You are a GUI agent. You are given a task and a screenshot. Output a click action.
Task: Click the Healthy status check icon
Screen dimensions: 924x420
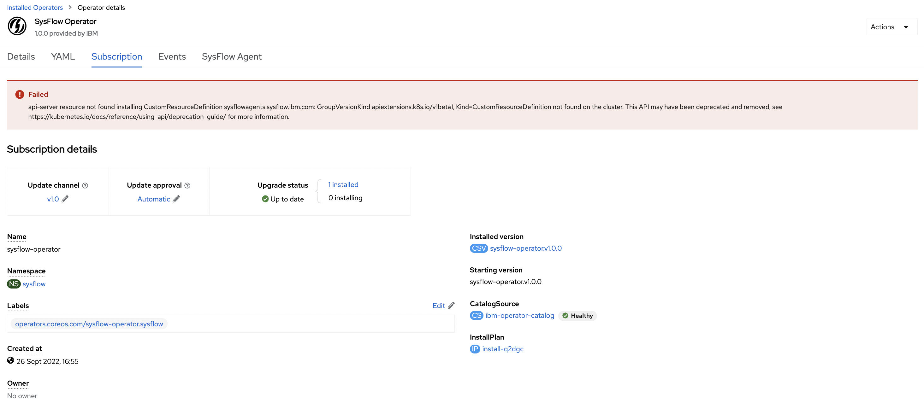(x=565, y=316)
